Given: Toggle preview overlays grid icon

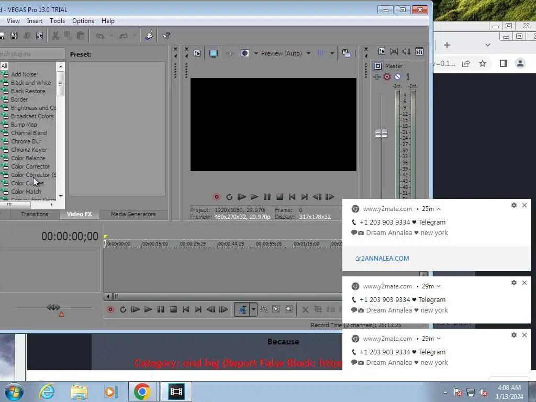Looking at the screenshot, I should [x=321, y=53].
